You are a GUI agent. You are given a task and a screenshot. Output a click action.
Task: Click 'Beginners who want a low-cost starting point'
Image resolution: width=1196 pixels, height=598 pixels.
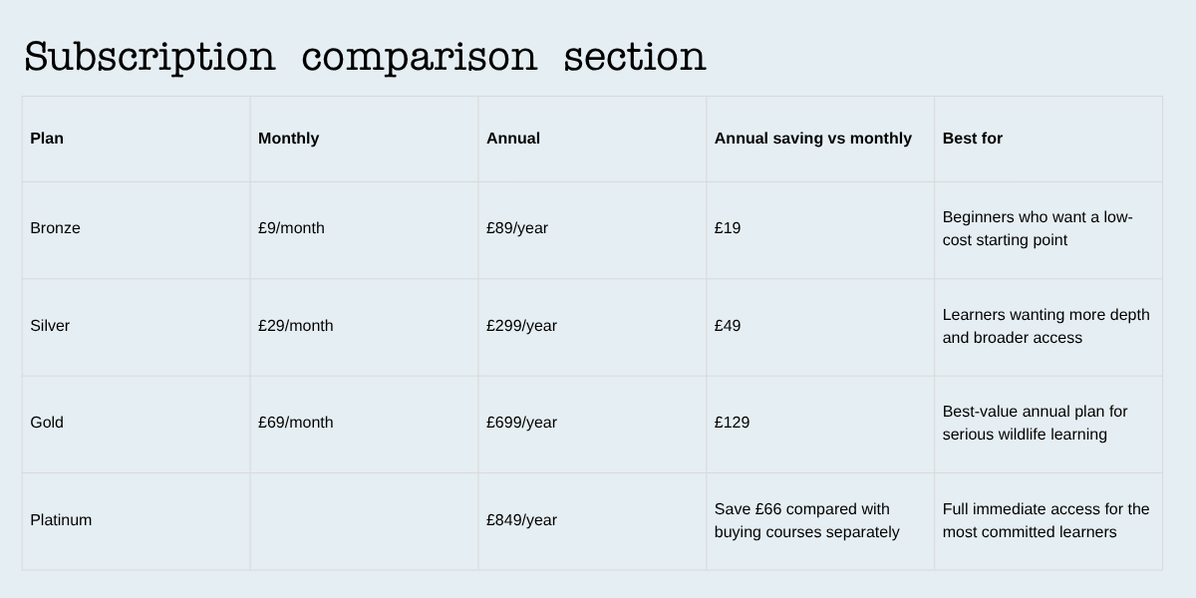[1038, 228]
